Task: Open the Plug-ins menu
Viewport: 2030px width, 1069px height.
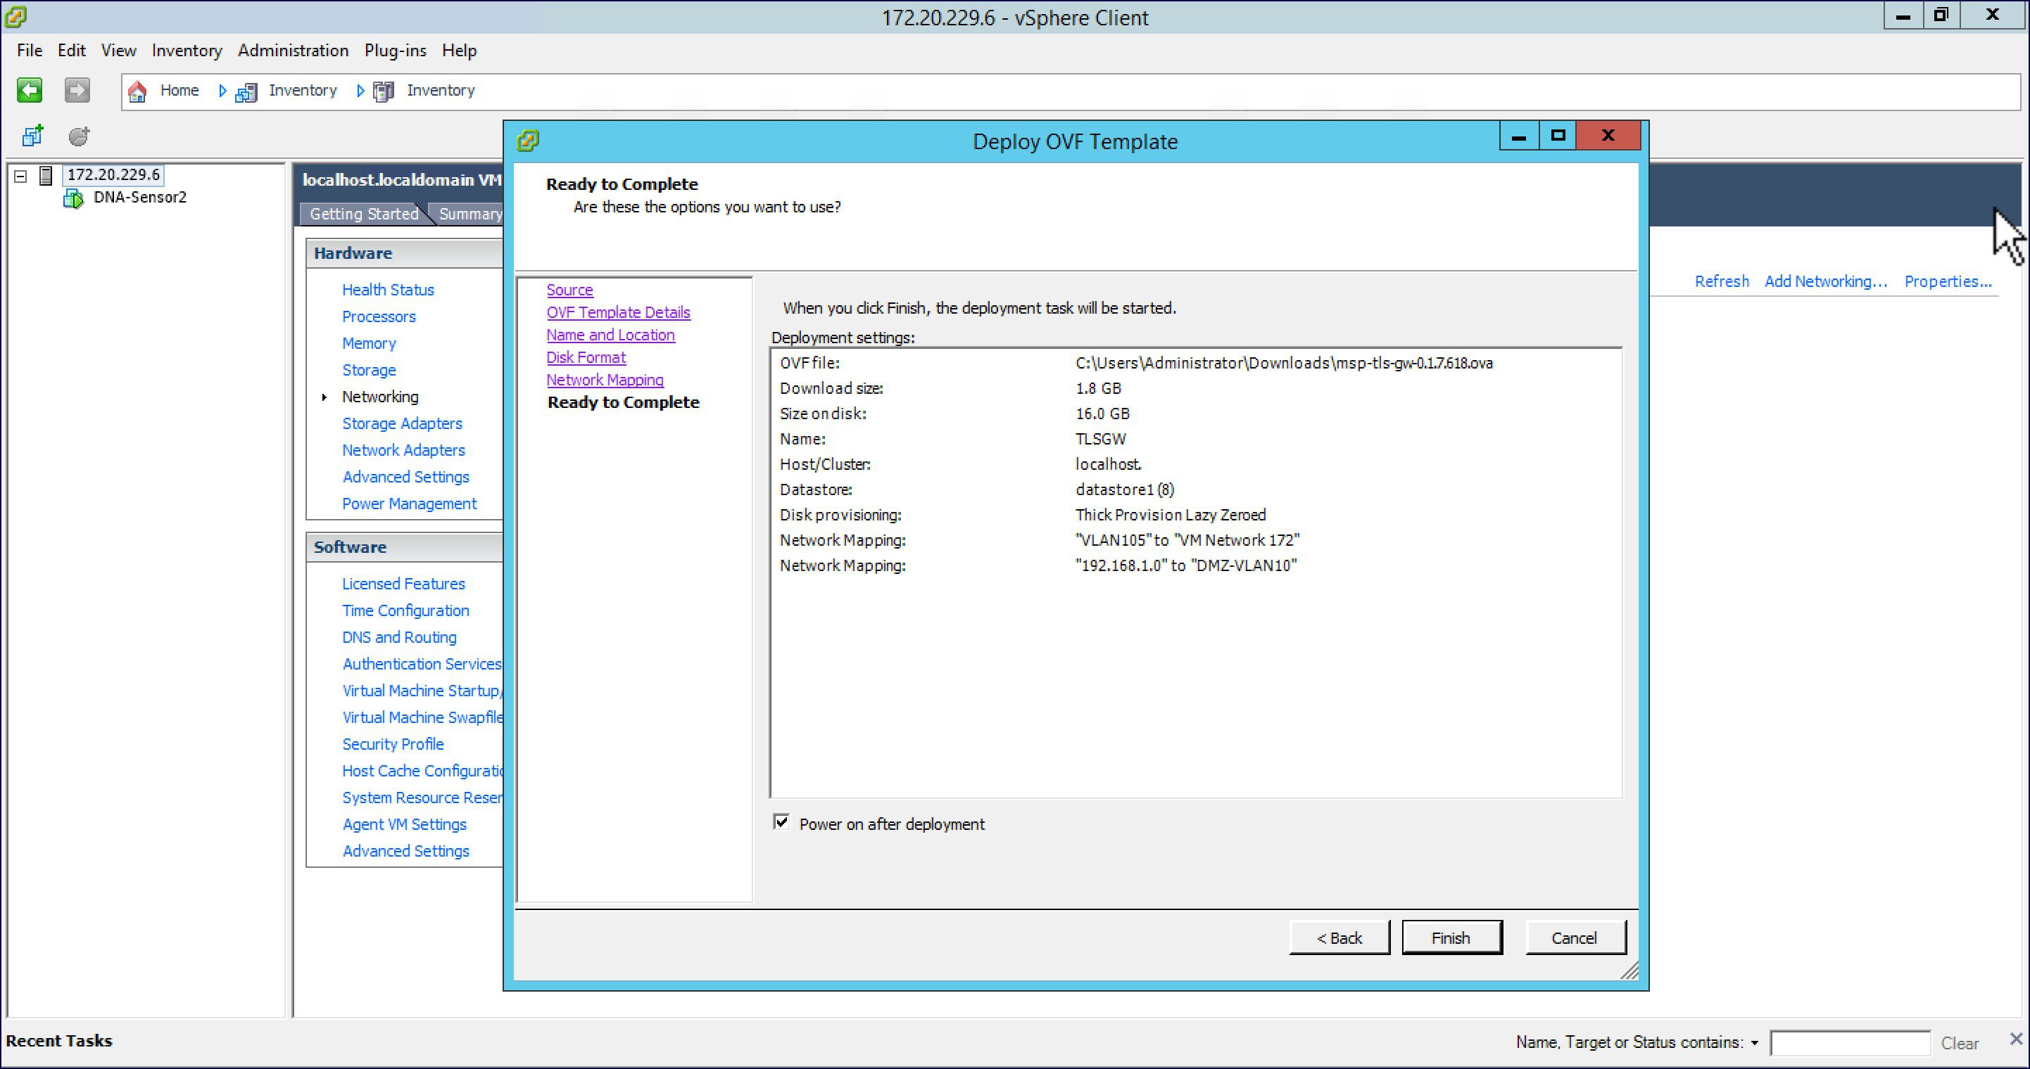Action: (395, 51)
